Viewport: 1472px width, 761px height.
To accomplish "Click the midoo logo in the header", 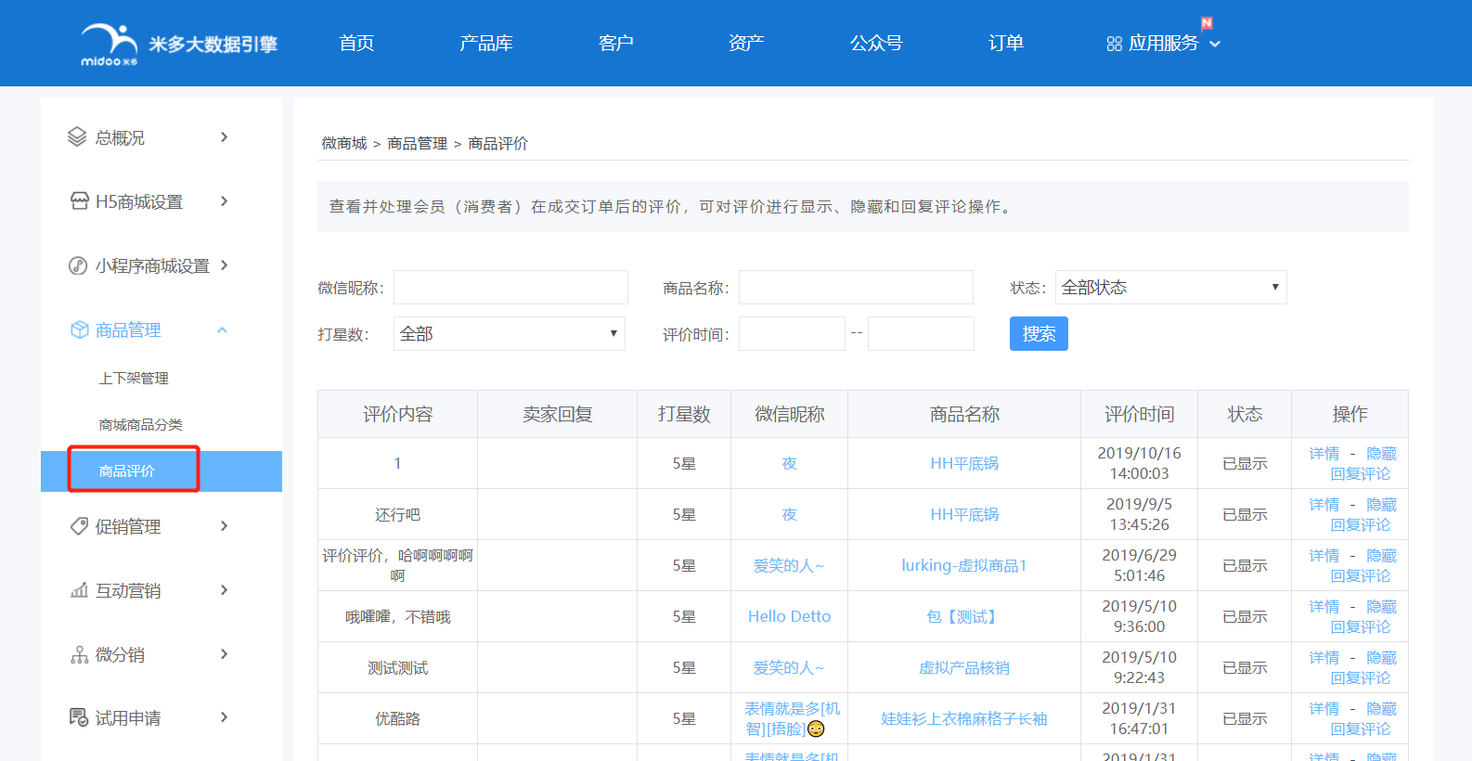I will (x=178, y=44).
